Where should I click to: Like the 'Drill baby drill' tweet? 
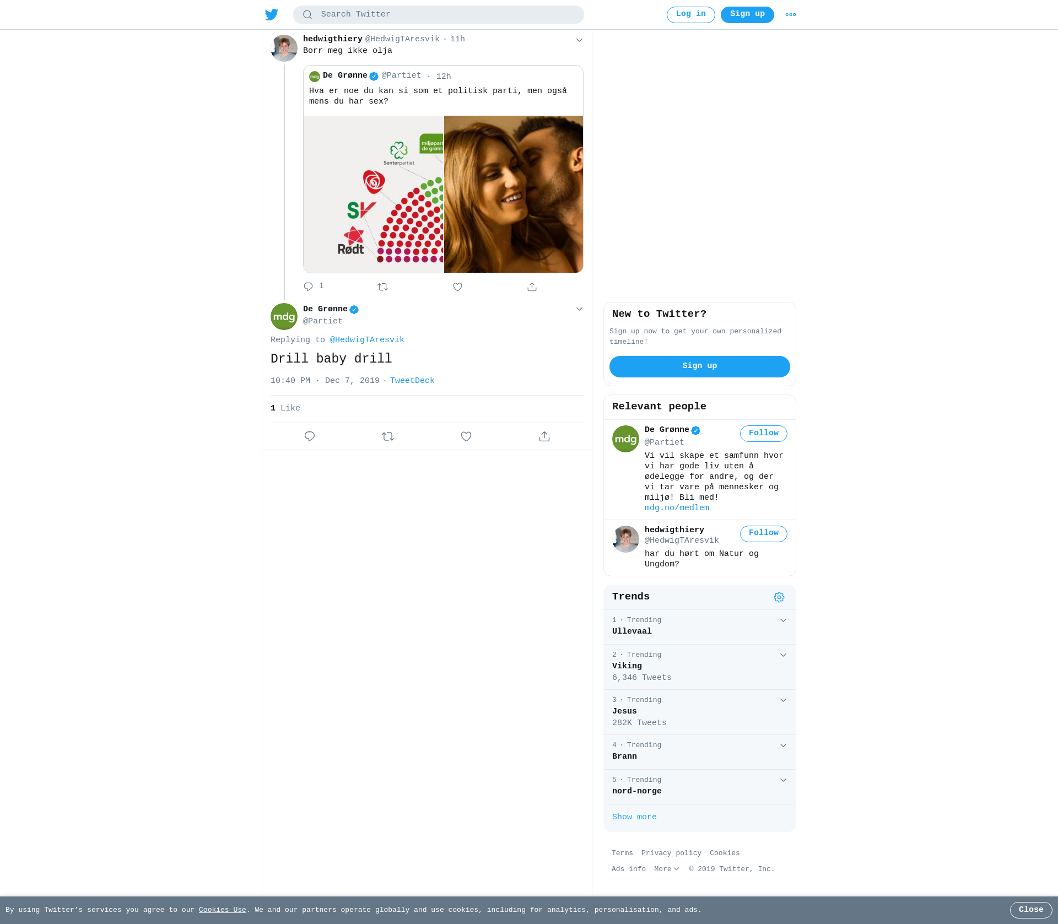(x=466, y=436)
